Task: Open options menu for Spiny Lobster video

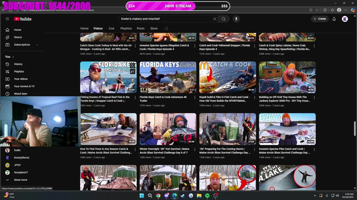Action: pos(314,46)
